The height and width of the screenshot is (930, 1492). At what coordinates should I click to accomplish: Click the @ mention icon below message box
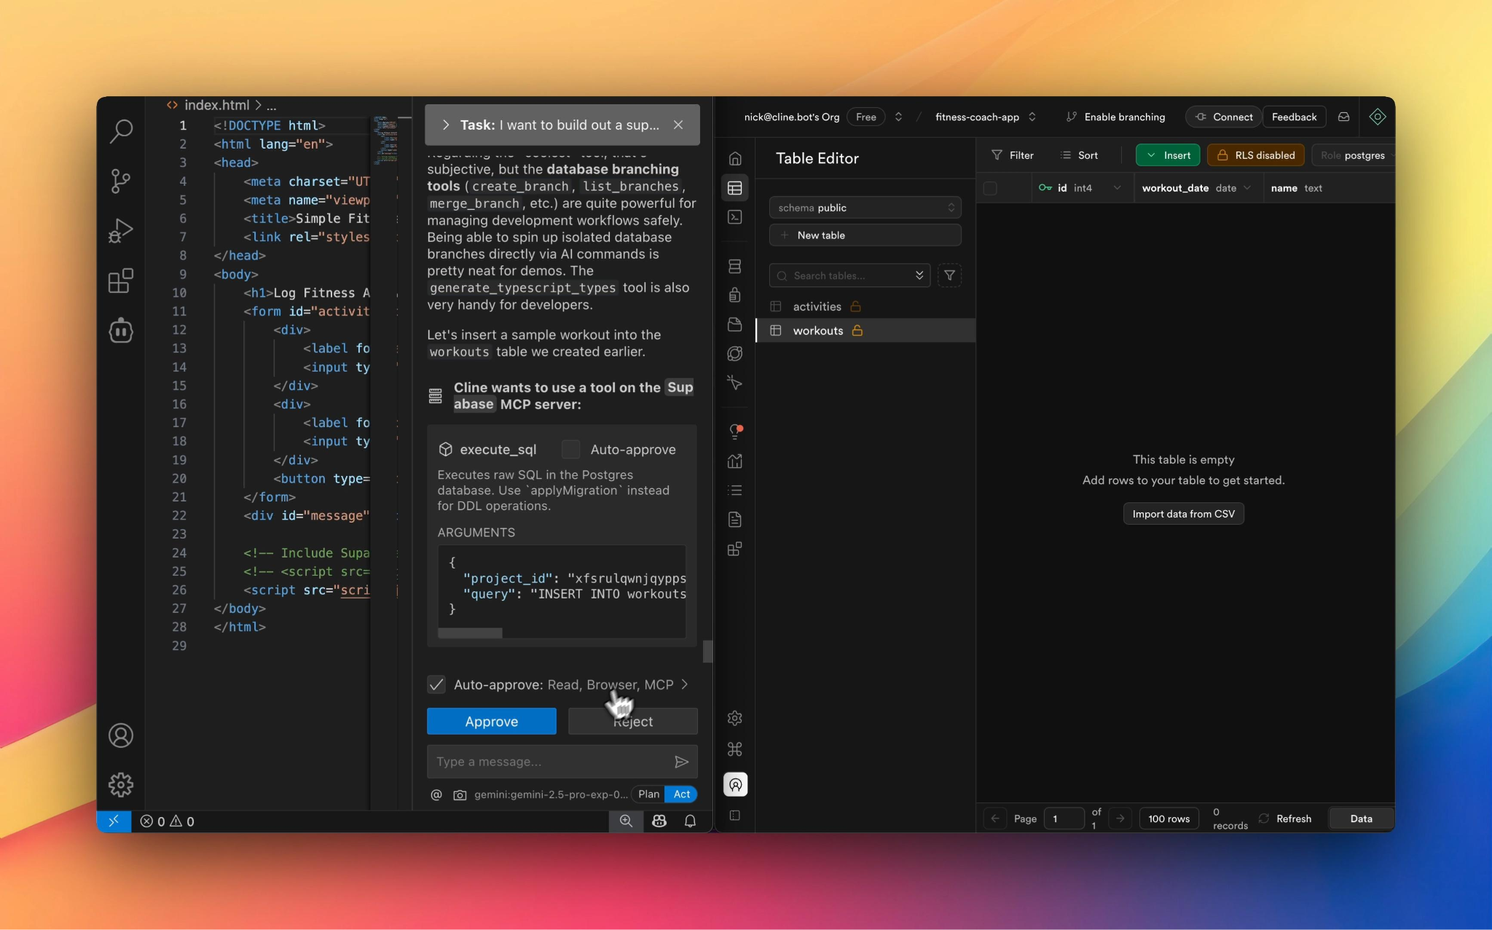[x=436, y=795]
